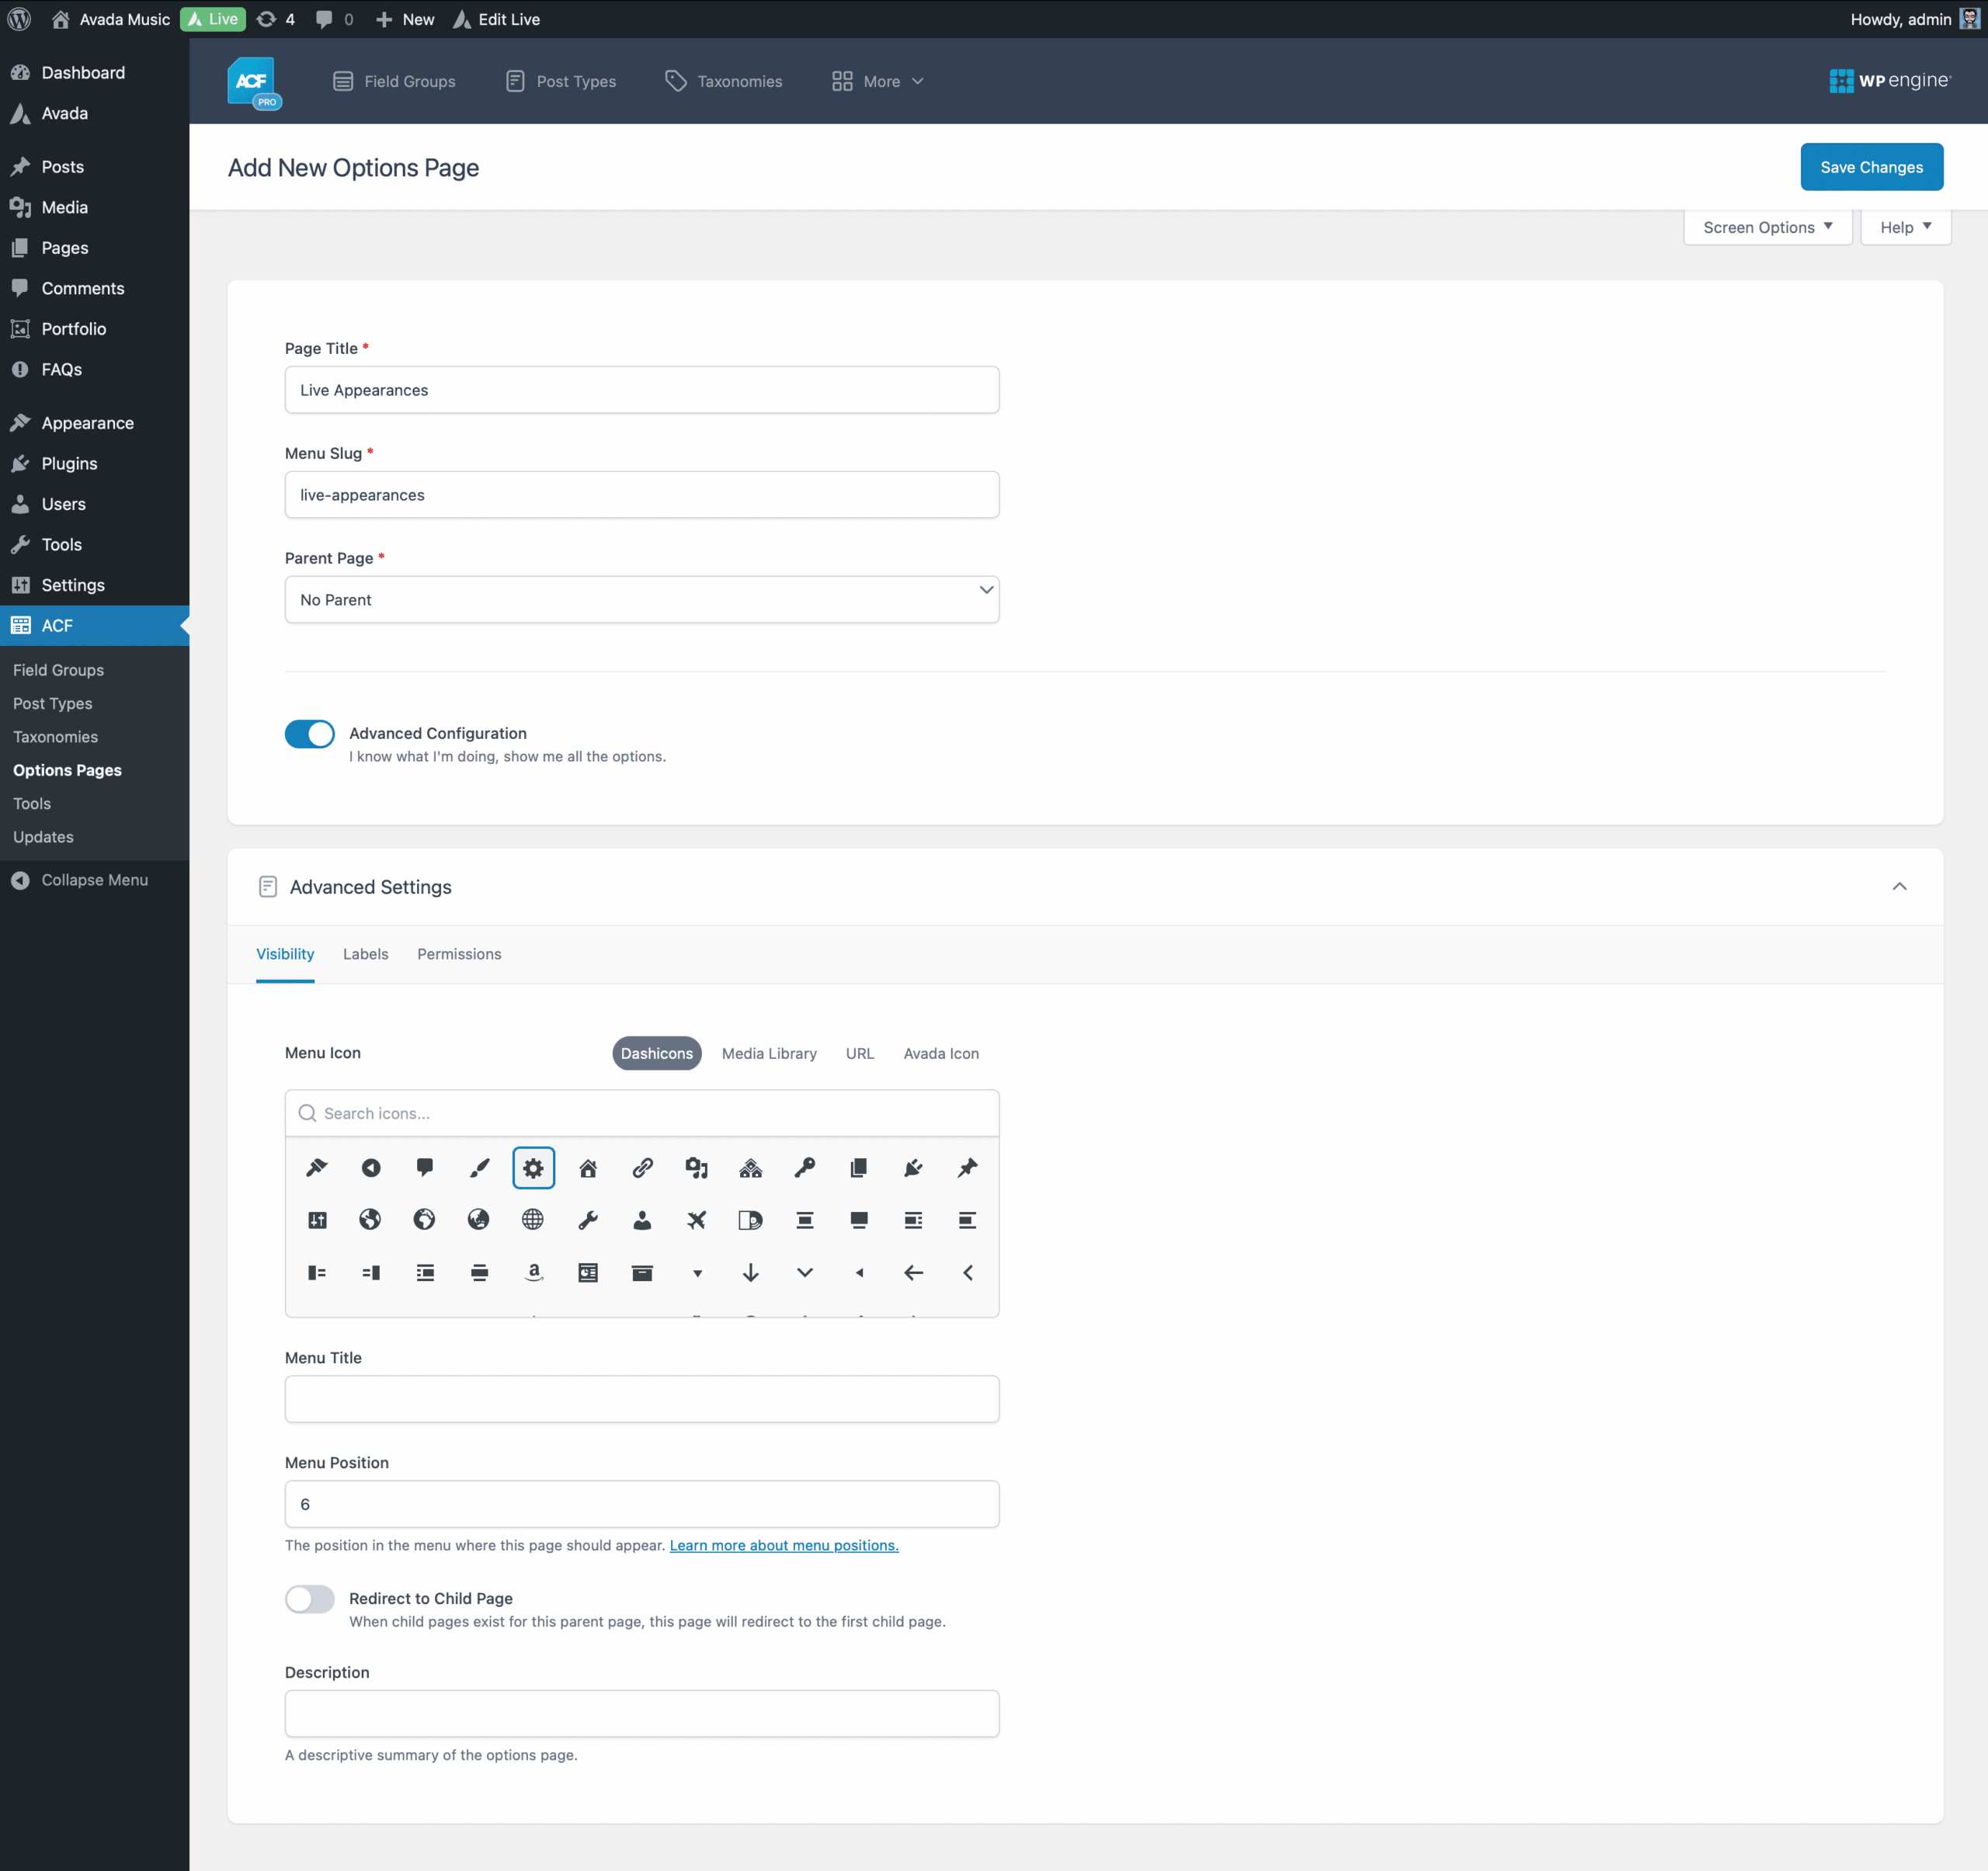Viewport: 1988px width, 1871px height.
Task: Pick the archive box dashicon
Action: click(642, 1272)
